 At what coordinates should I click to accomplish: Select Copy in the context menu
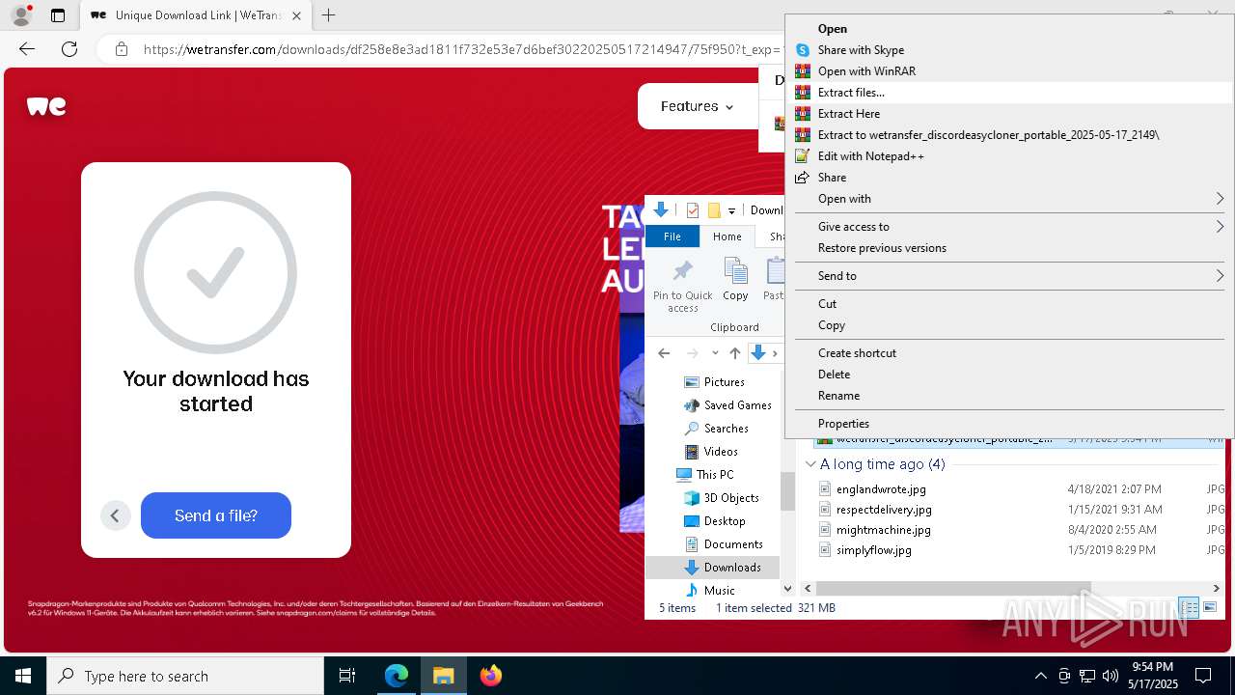(1009, 325)
